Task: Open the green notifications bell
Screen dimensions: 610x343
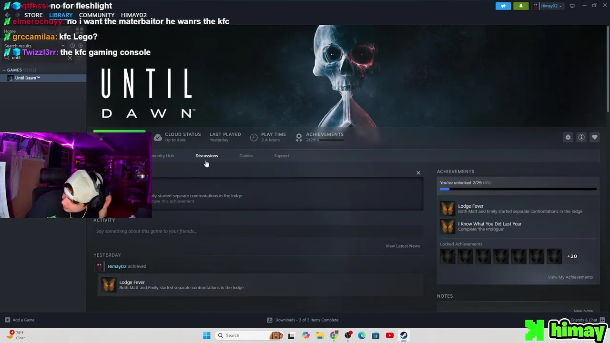Action: pos(521,6)
